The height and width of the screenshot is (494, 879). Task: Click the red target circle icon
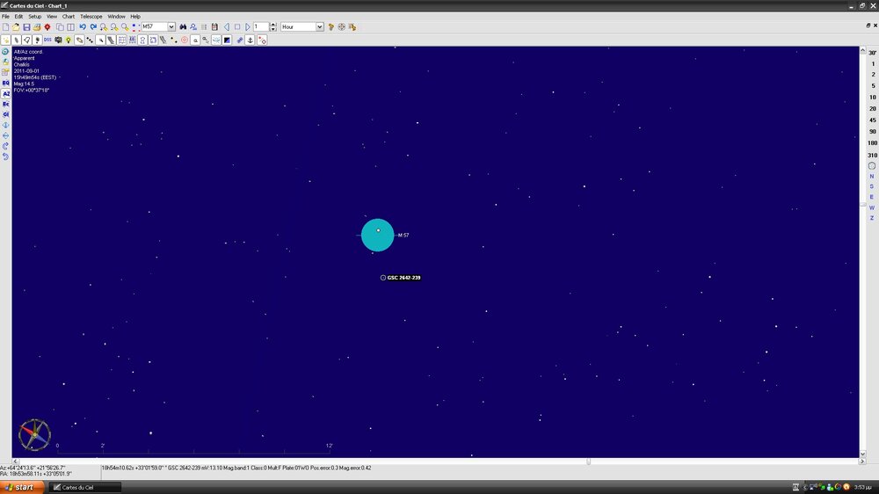pyautogui.click(x=184, y=40)
